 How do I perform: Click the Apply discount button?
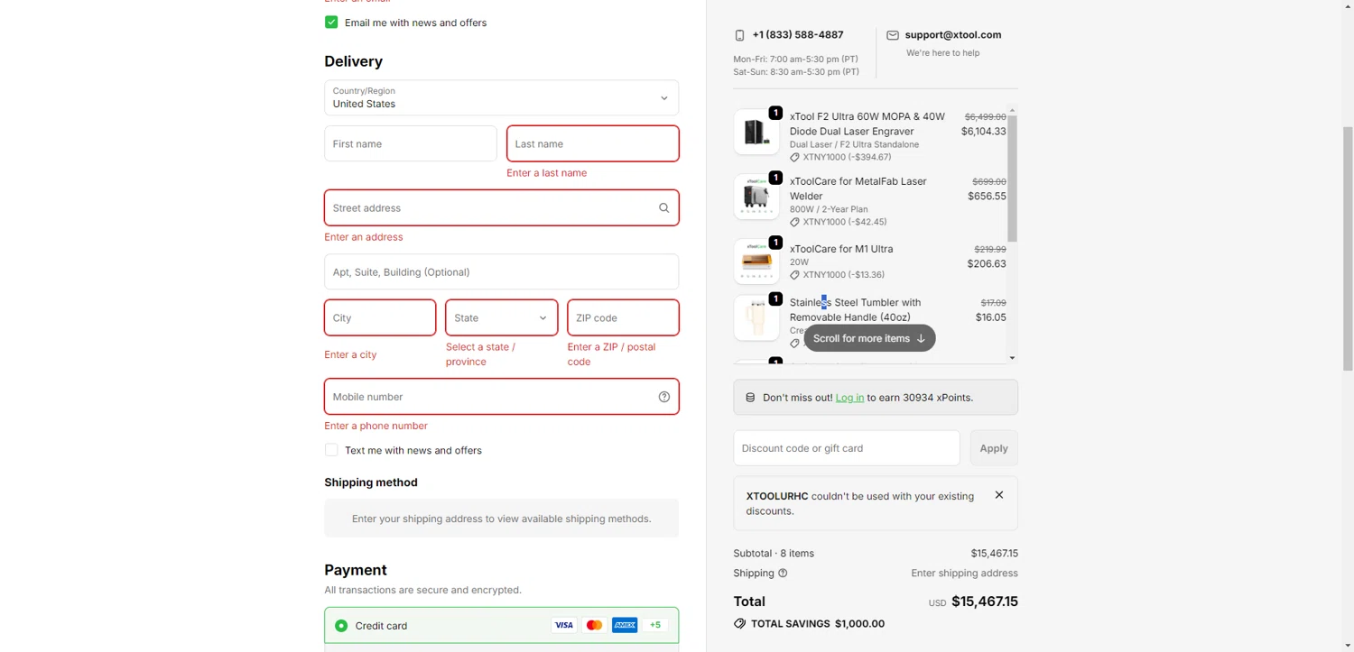point(993,448)
